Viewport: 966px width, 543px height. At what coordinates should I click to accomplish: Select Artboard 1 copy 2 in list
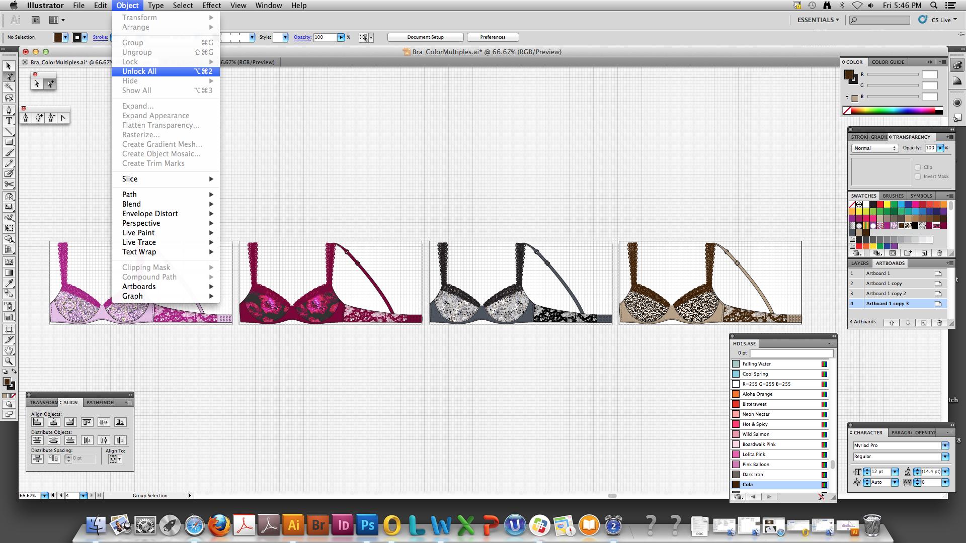click(x=886, y=294)
